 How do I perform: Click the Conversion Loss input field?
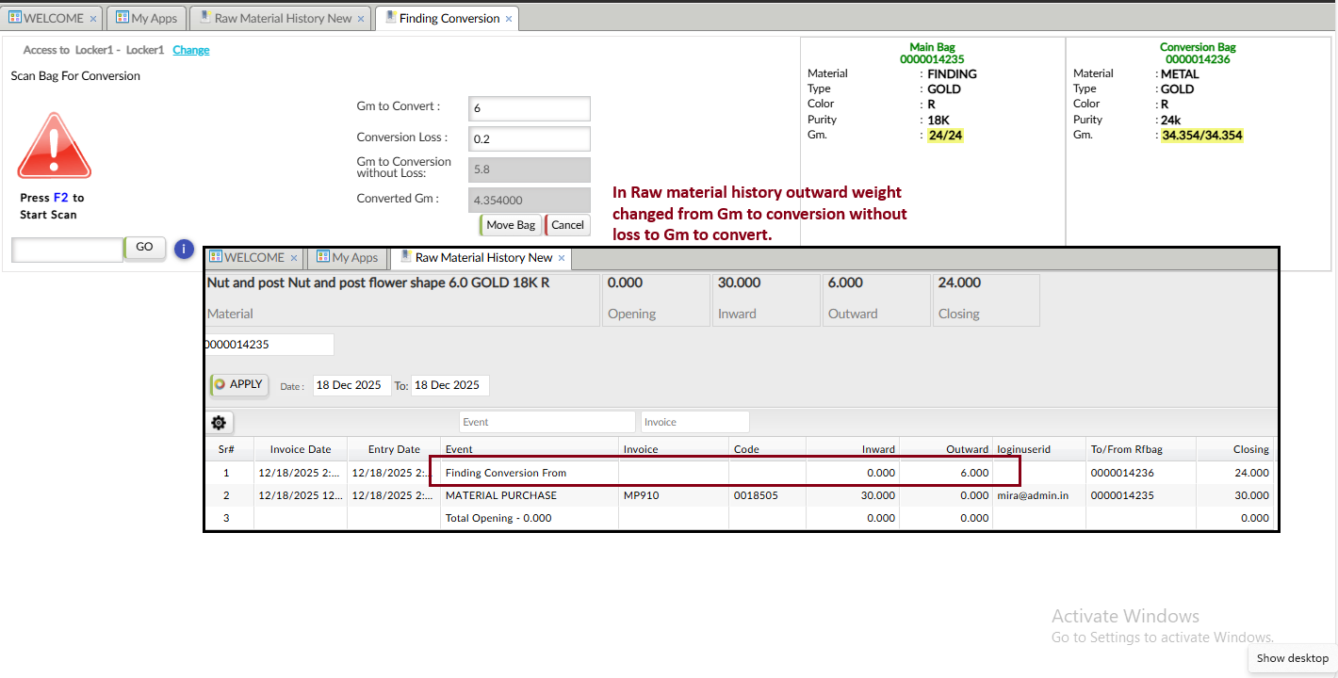point(529,139)
